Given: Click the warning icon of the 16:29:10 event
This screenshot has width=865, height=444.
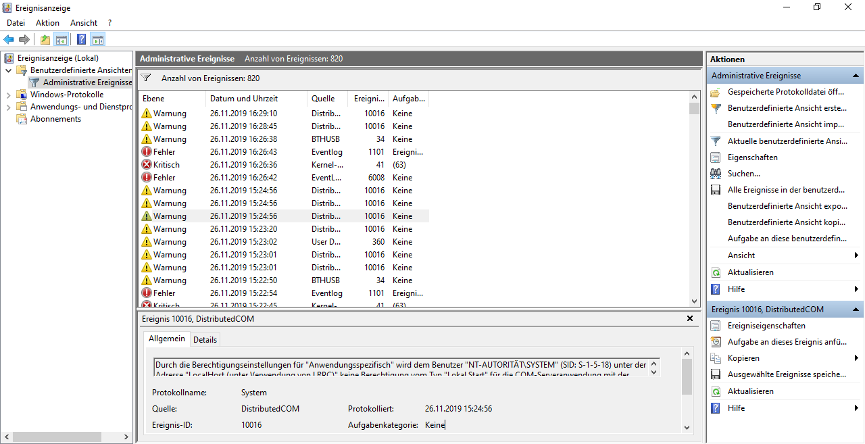Looking at the screenshot, I should coord(147,114).
